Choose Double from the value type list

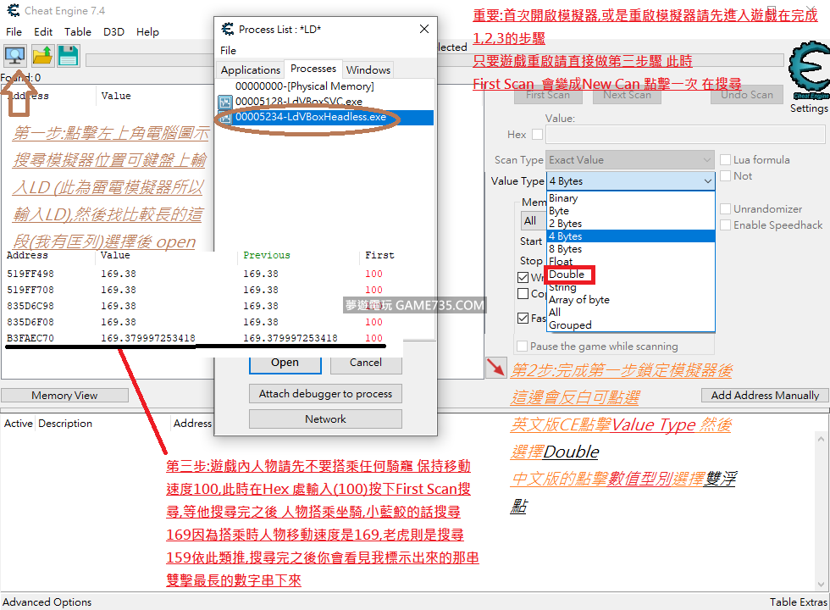point(567,274)
